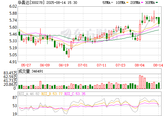Viewport: 166px width, 116px height.
Task: Select the 06-19 date axis label
Action: point(64,65)
